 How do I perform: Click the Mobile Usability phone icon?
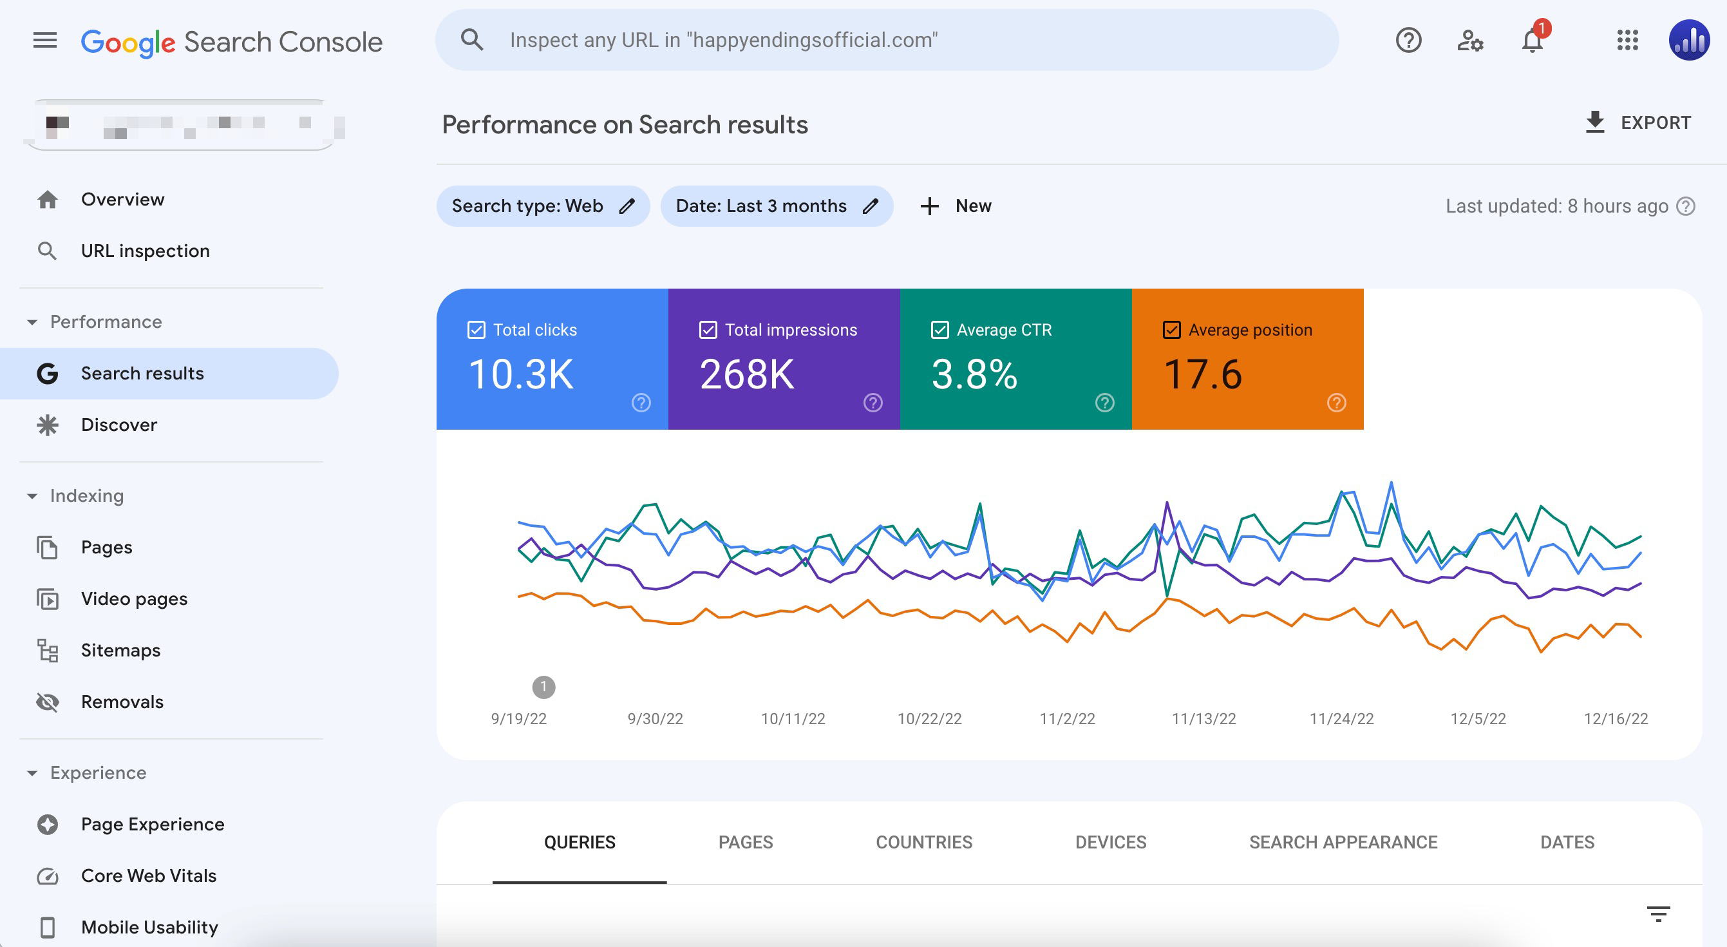(48, 927)
